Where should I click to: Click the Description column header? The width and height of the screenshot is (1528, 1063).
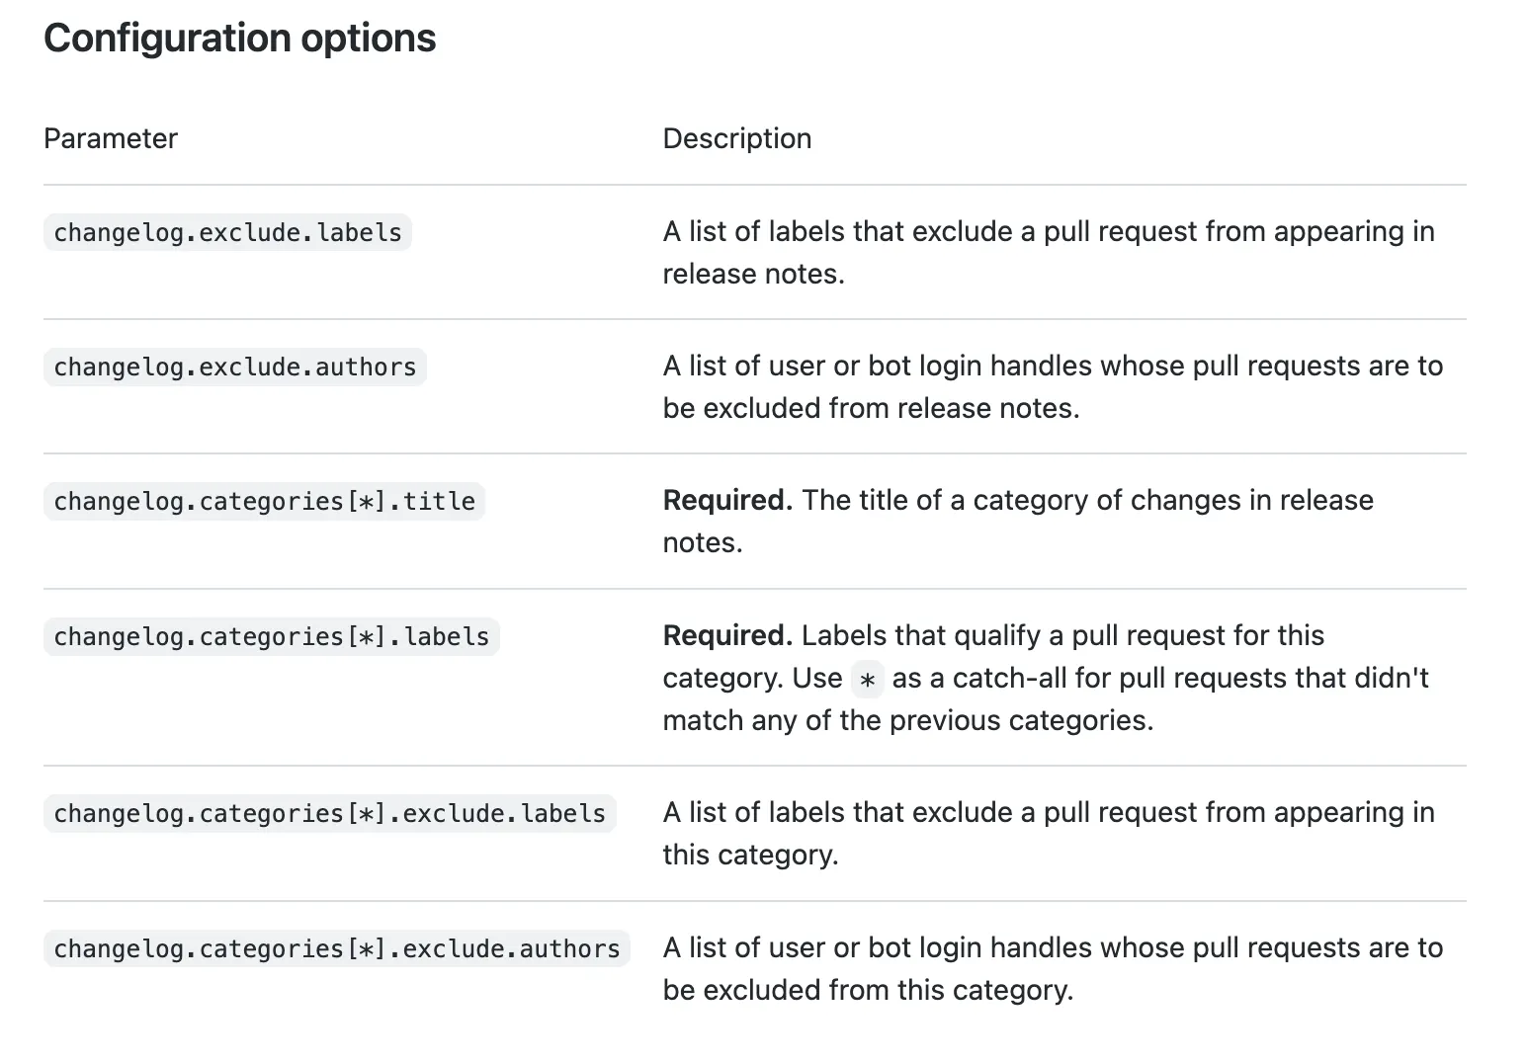point(736,138)
